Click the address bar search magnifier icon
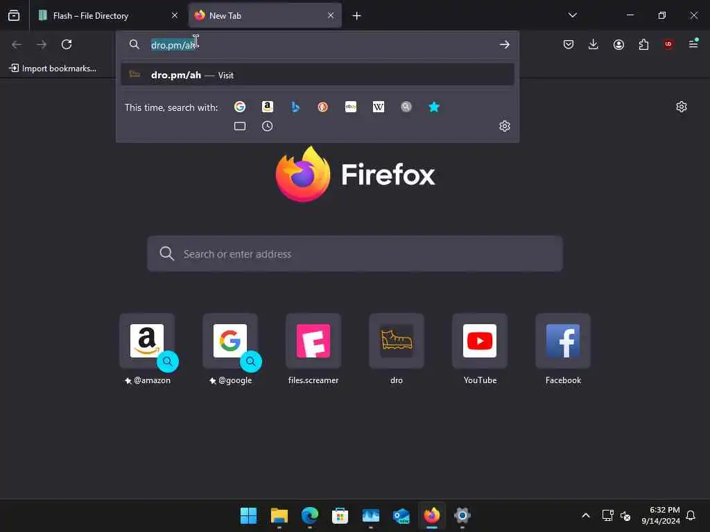Viewport: 710px width, 532px height. click(x=135, y=44)
